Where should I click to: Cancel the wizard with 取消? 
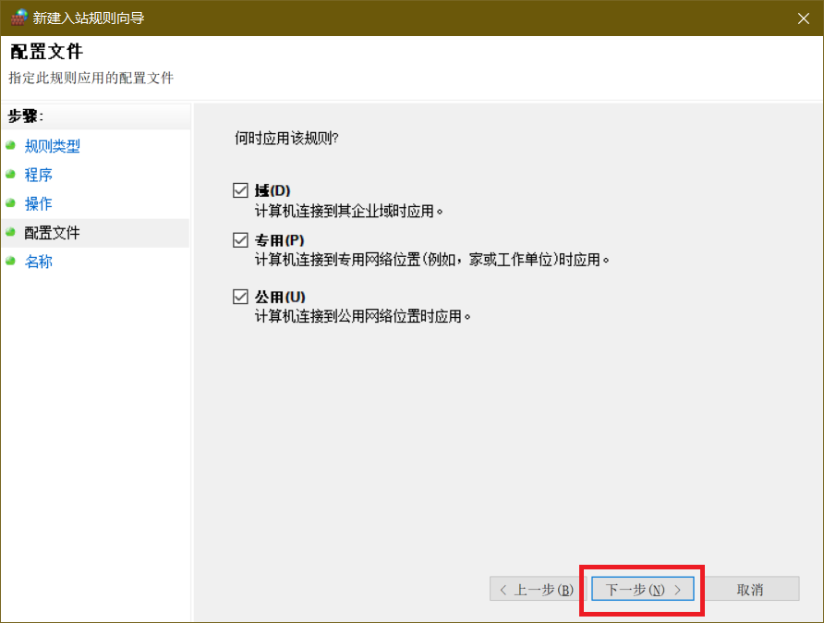click(749, 590)
